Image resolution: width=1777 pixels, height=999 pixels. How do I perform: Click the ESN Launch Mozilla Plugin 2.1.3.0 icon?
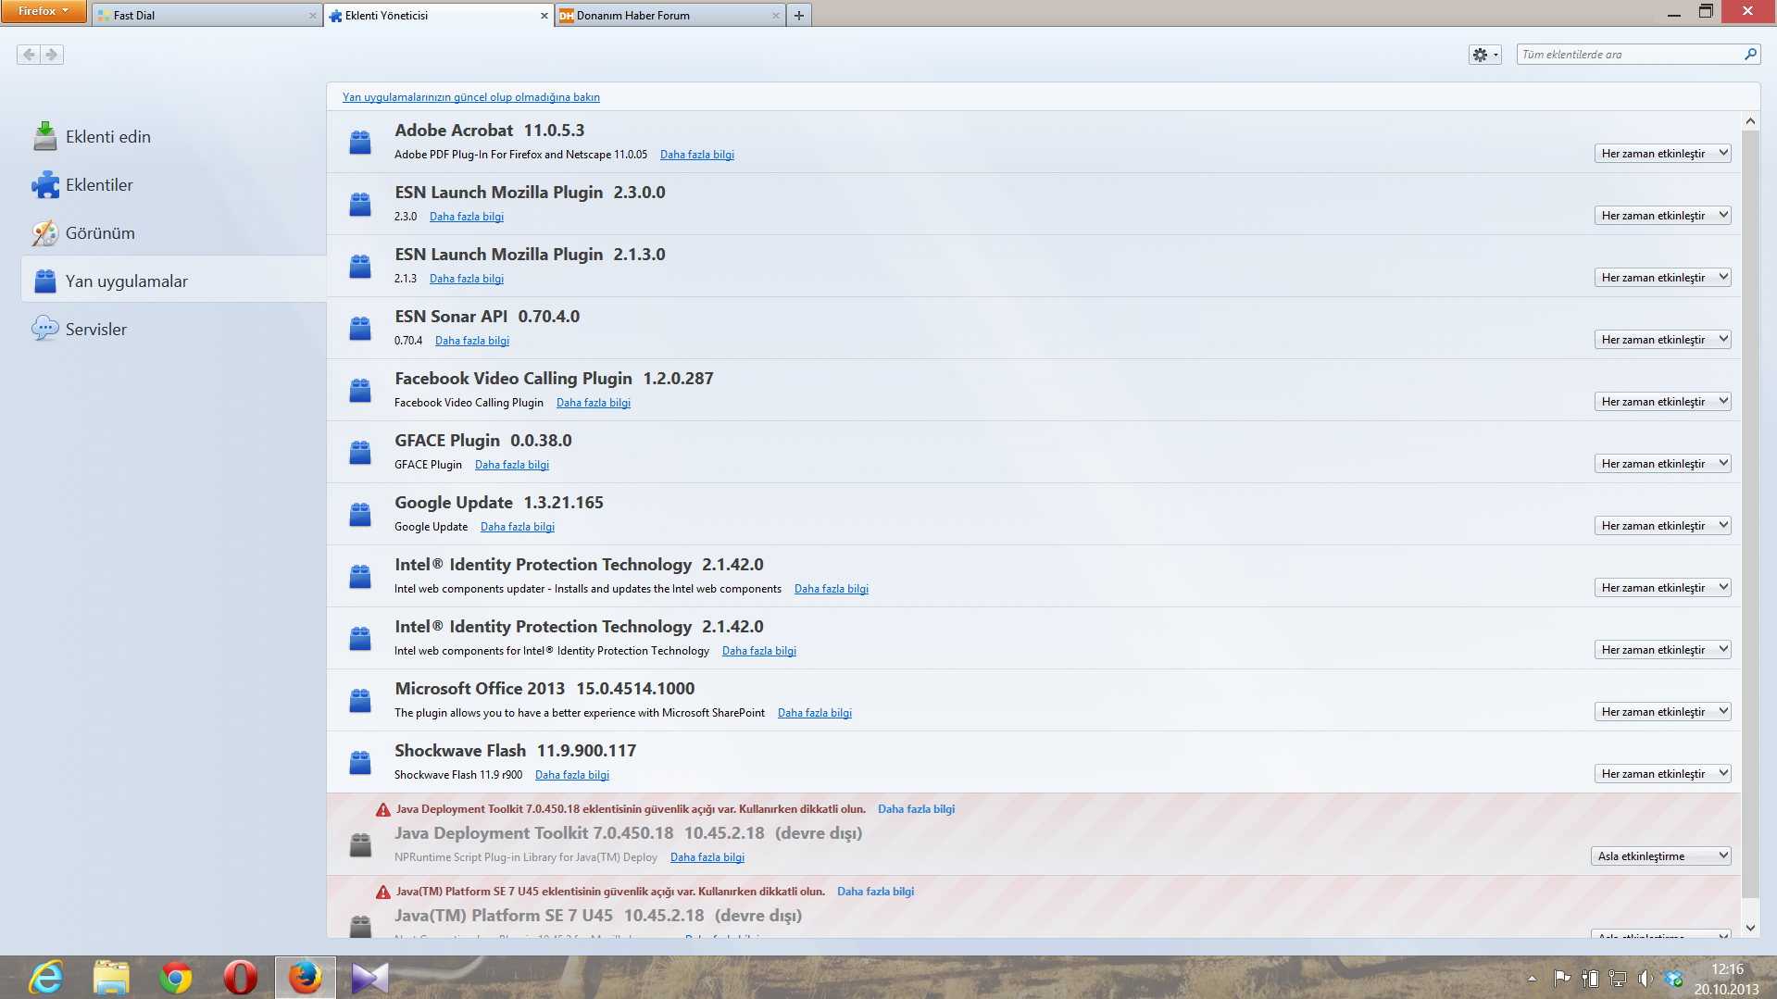[x=360, y=266]
